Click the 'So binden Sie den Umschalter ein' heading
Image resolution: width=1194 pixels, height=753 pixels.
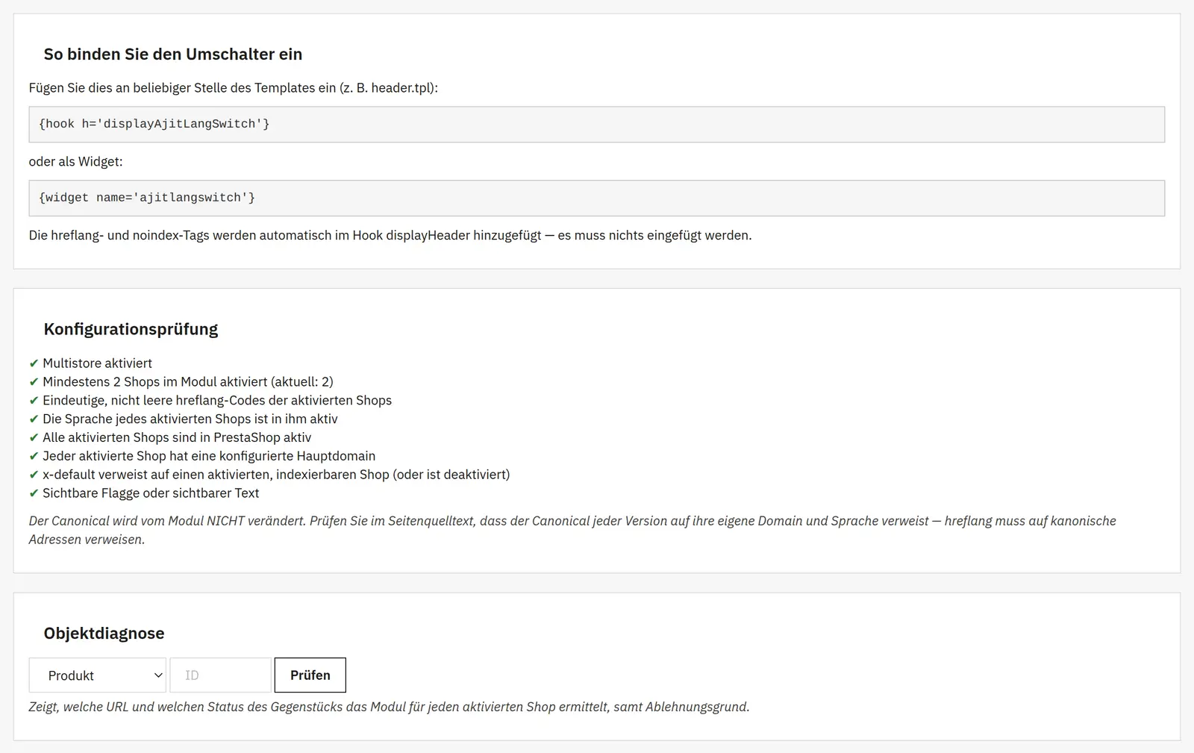tap(173, 54)
